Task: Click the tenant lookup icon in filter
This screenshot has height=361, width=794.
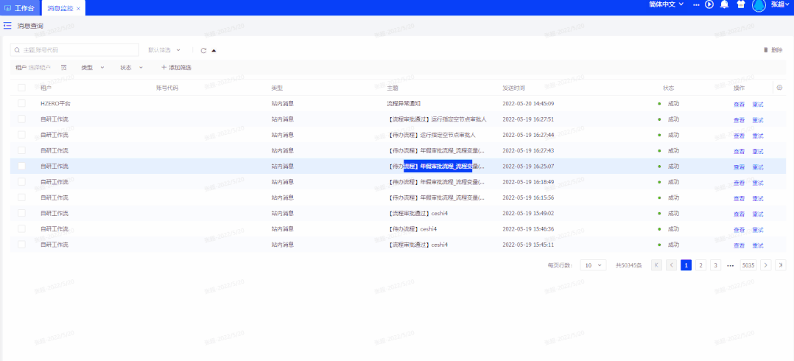Action: pyautogui.click(x=64, y=68)
